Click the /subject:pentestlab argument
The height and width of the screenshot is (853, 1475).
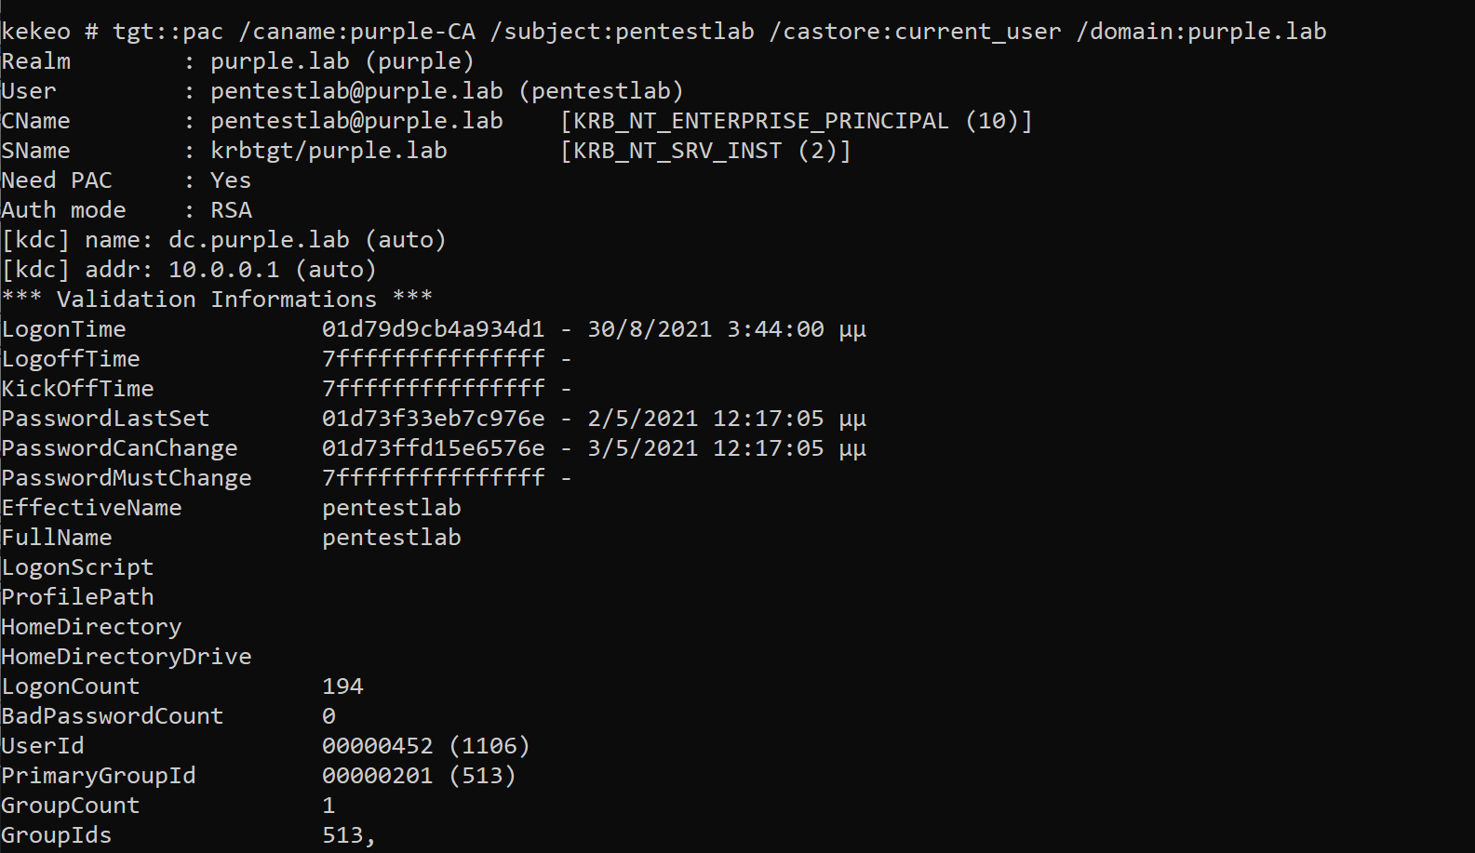pos(622,32)
